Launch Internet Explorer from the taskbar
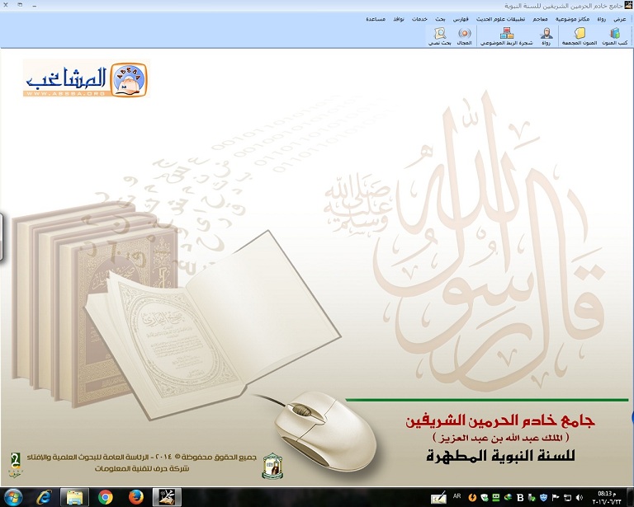The height and width of the screenshot is (507, 634). tap(43, 497)
